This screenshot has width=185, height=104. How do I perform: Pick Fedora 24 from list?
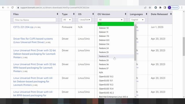[x=116, y=48]
